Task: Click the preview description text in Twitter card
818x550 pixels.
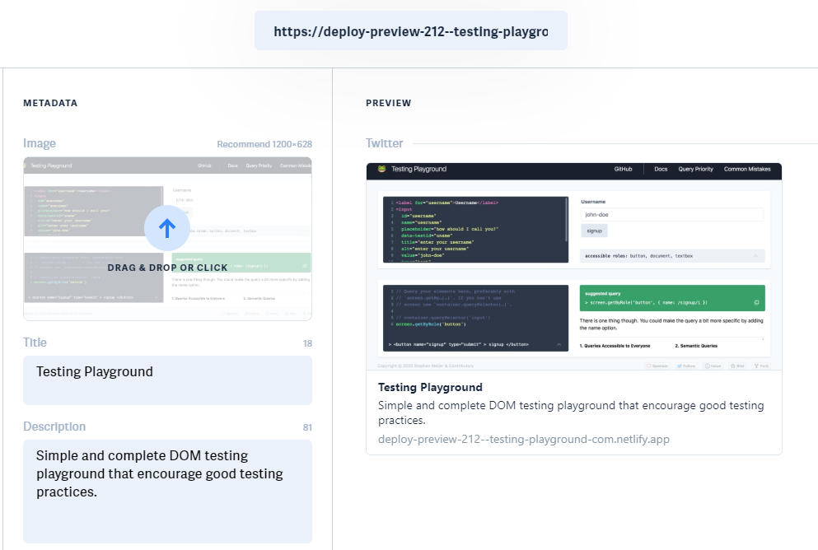Action: (x=571, y=412)
